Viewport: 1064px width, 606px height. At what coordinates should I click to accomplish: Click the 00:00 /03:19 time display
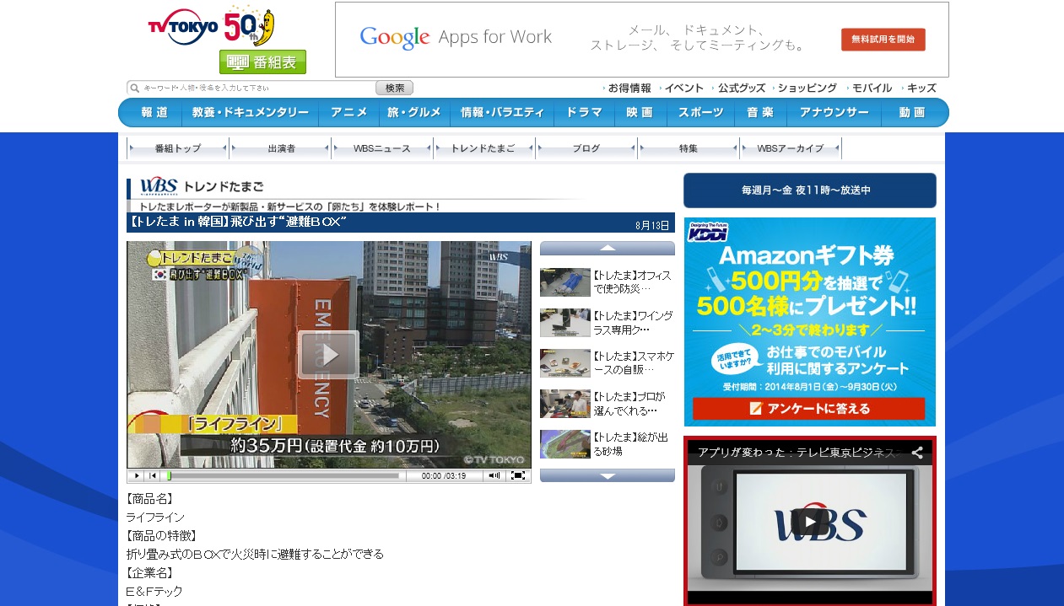coord(444,475)
